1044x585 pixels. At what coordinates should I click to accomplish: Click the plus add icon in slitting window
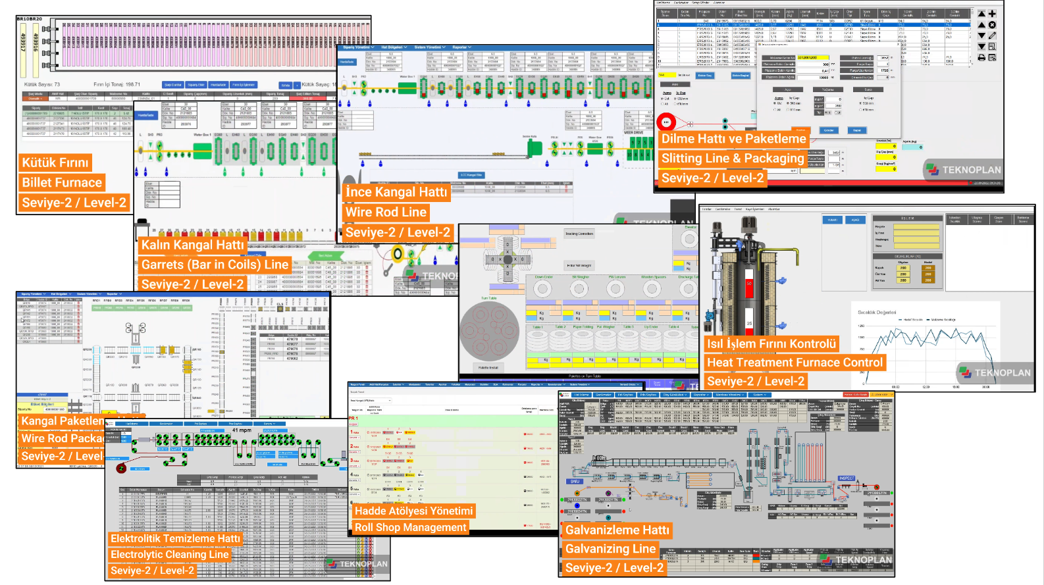(992, 14)
